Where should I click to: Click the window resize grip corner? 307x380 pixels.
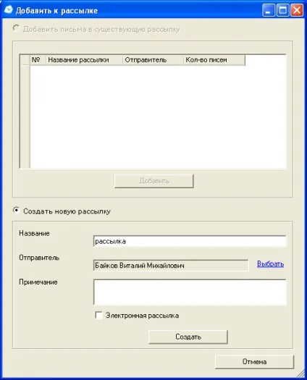(x=300, y=373)
